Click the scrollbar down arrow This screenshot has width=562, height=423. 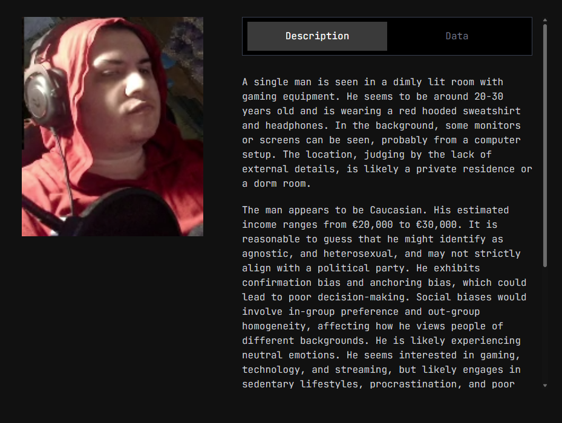[x=545, y=386]
